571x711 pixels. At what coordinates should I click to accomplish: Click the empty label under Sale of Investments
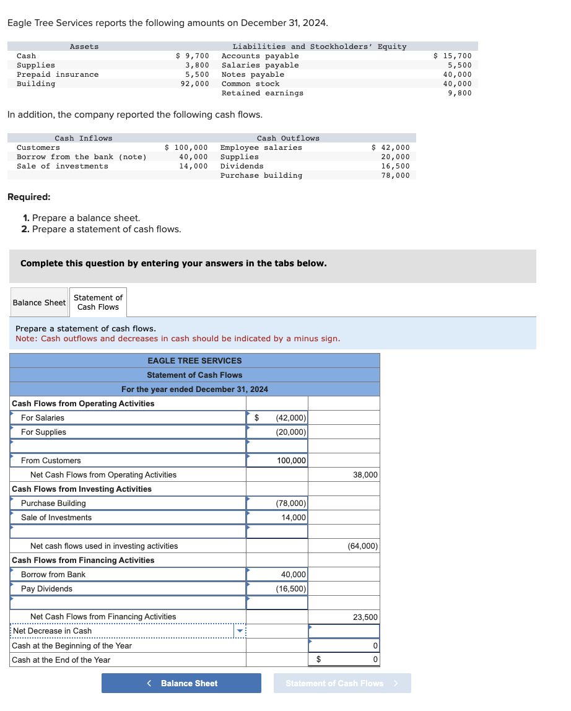(127, 531)
